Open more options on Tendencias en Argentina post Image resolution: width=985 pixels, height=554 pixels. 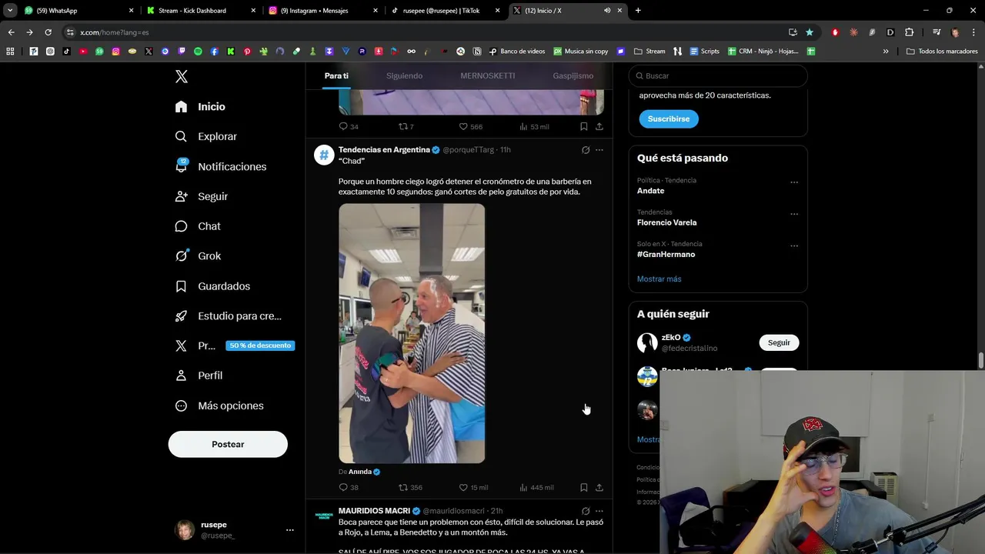click(599, 150)
